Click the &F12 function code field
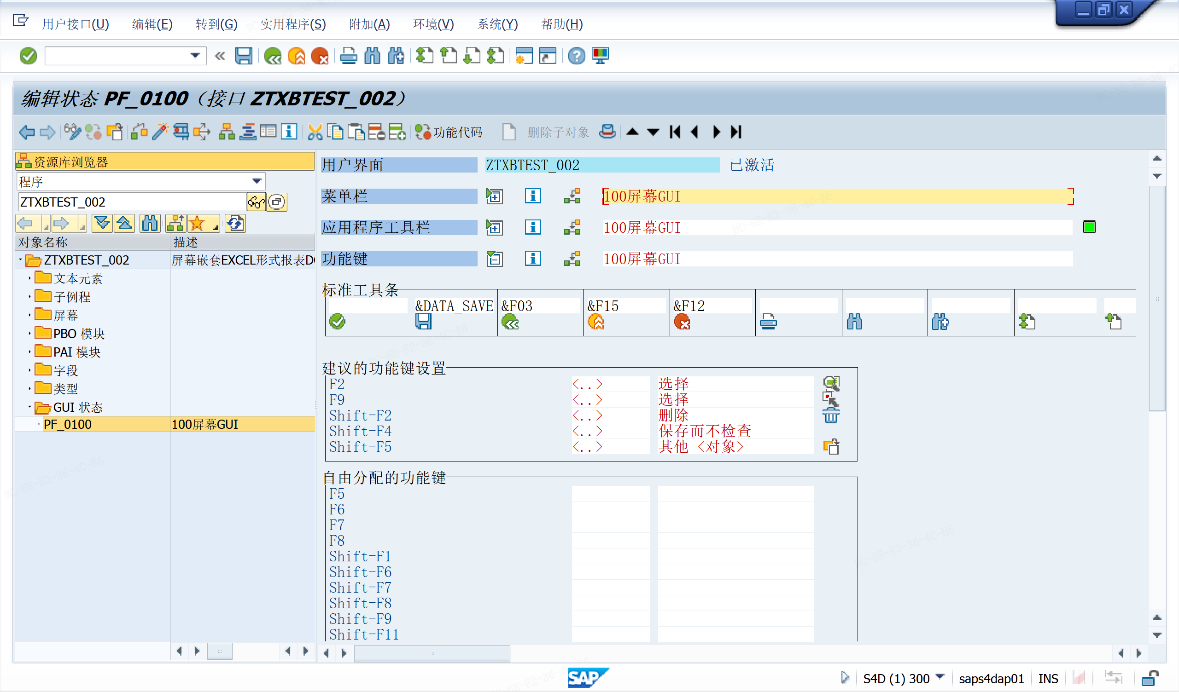Screen dimensions: 1179x692 [712, 306]
